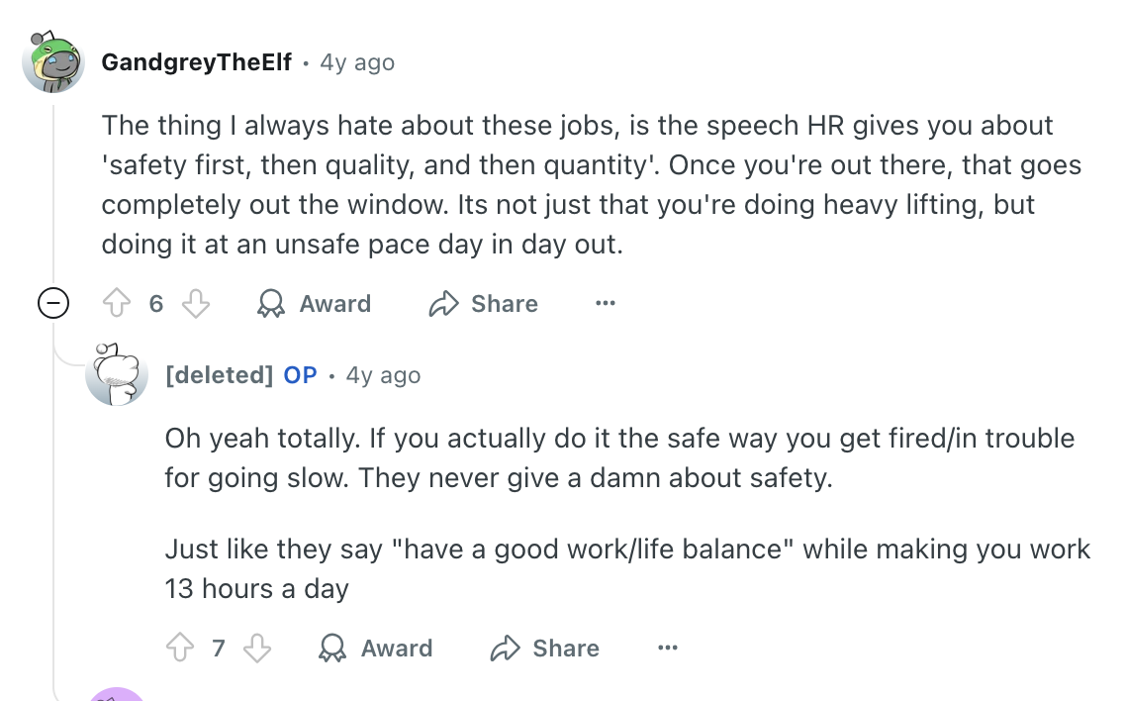Open more options on GandgreyTheElf's comment
The image size is (1126, 701).
[x=606, y=304]
